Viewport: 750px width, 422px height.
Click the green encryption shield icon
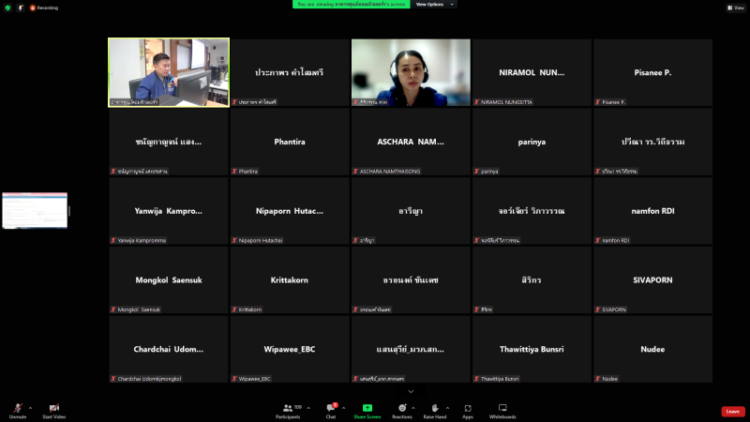7,8
